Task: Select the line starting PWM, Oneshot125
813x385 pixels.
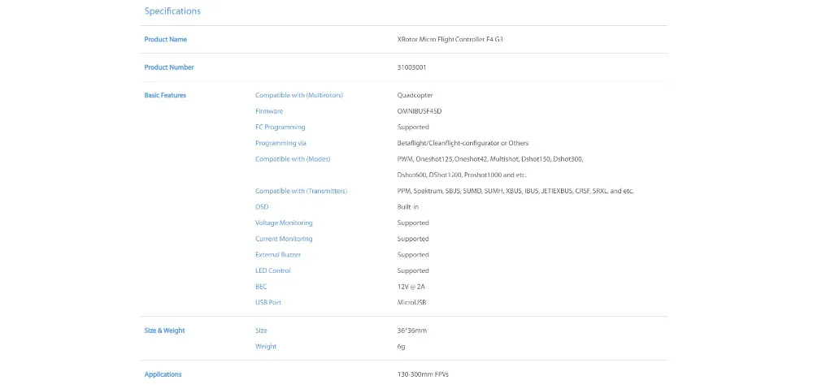Action: point(490,159)
